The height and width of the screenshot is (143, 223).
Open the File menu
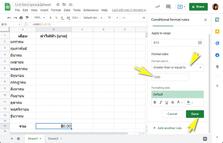pyautogui.click(x=17, y=10)
